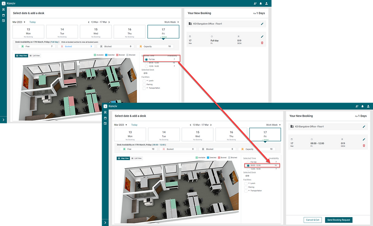Screen dimensions: 373x226
Task: Click the Send Booking Request button
Action: (x=339, y=220)
